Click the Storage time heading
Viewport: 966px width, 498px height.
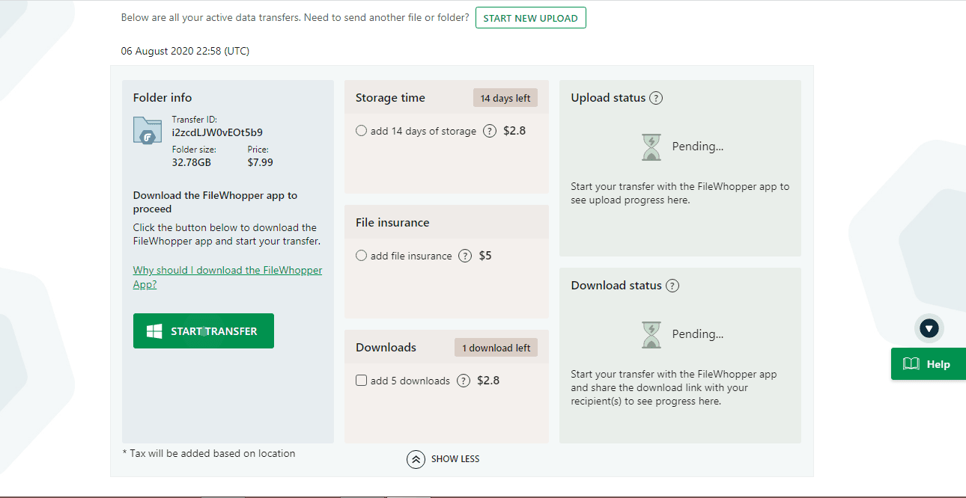click(390, 98)
